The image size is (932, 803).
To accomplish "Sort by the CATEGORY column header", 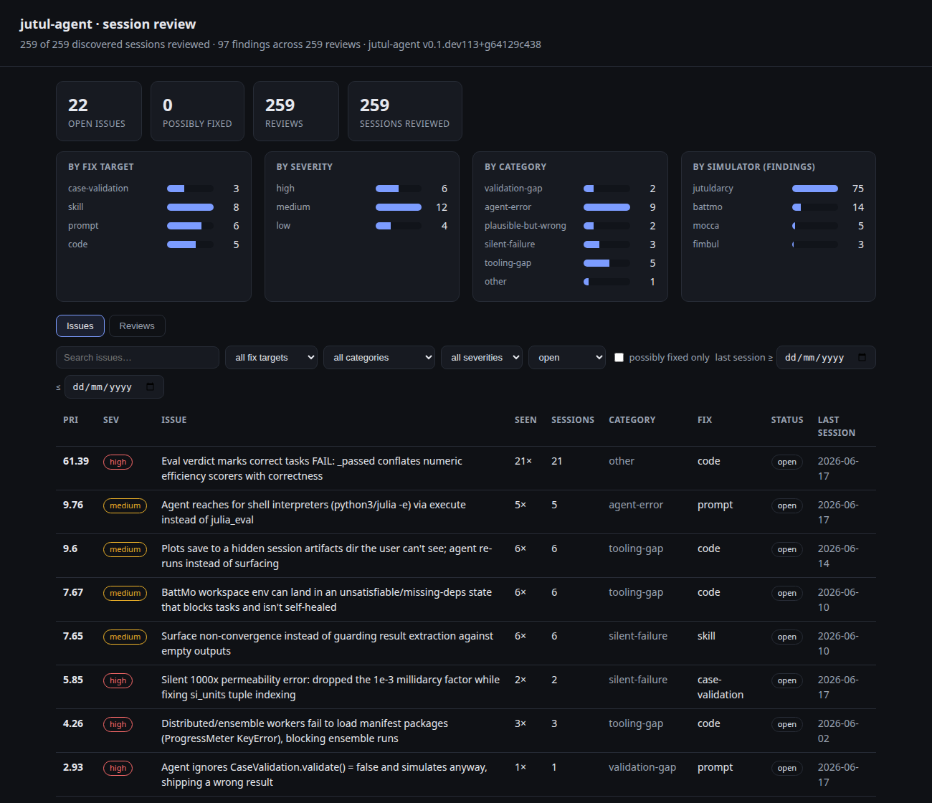I will tap(632, 420).
